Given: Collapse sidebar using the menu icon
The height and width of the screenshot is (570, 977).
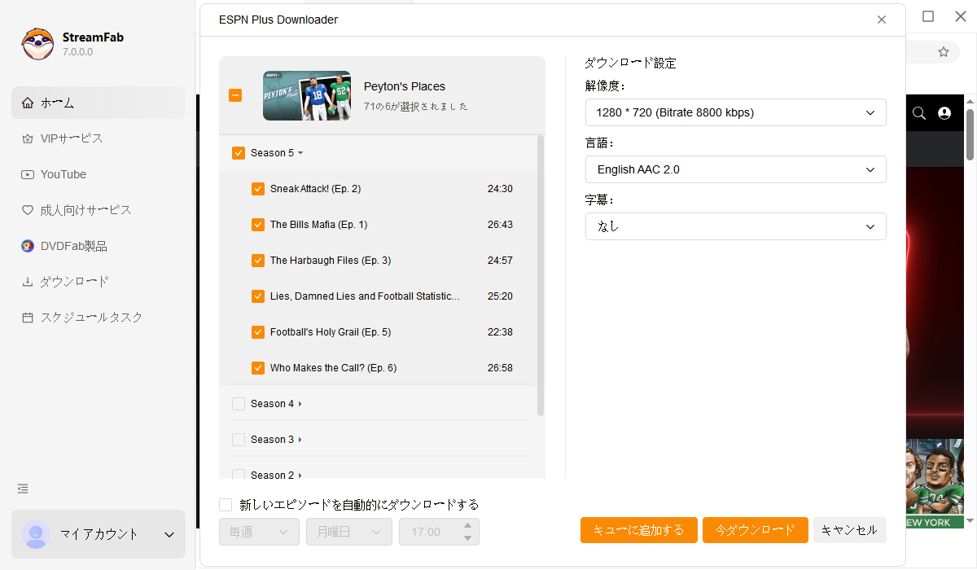Looking at the screenshot, I should coord(23,489).
